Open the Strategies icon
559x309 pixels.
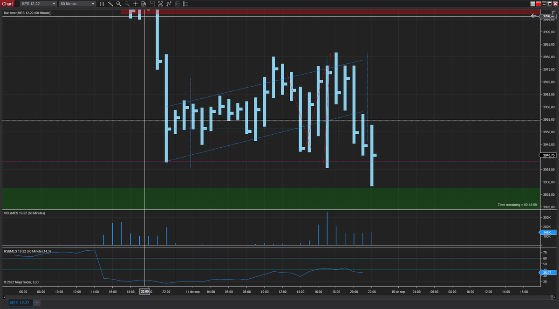[177, 4]
